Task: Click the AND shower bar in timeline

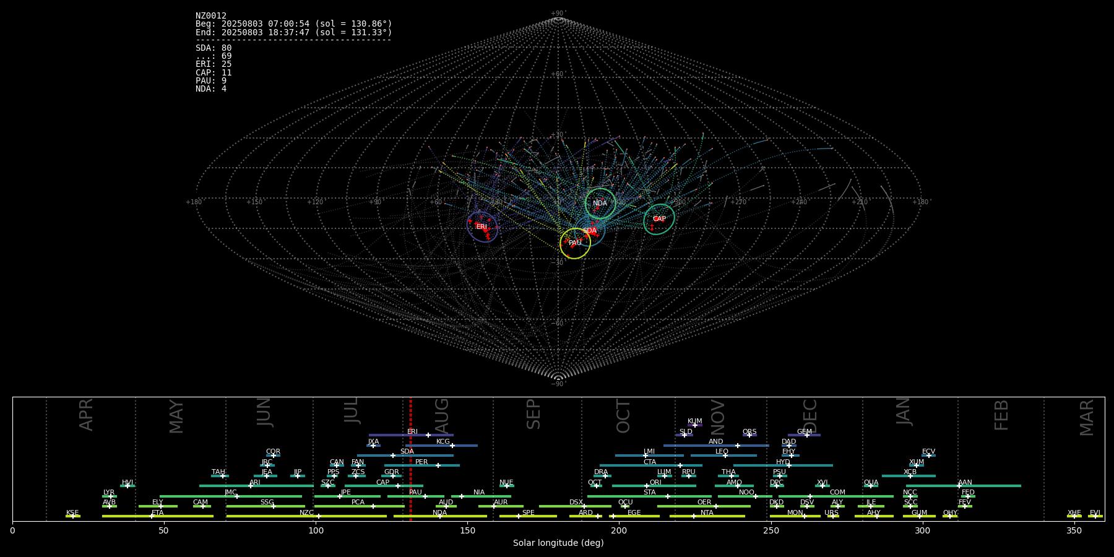Action: tap(716, 446)
